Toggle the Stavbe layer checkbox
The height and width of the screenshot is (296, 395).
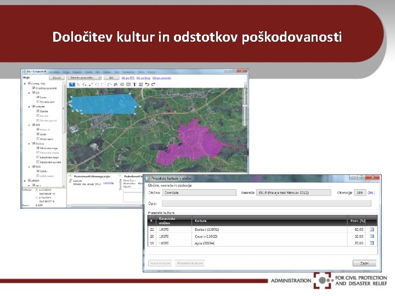[x=38, y=111]
